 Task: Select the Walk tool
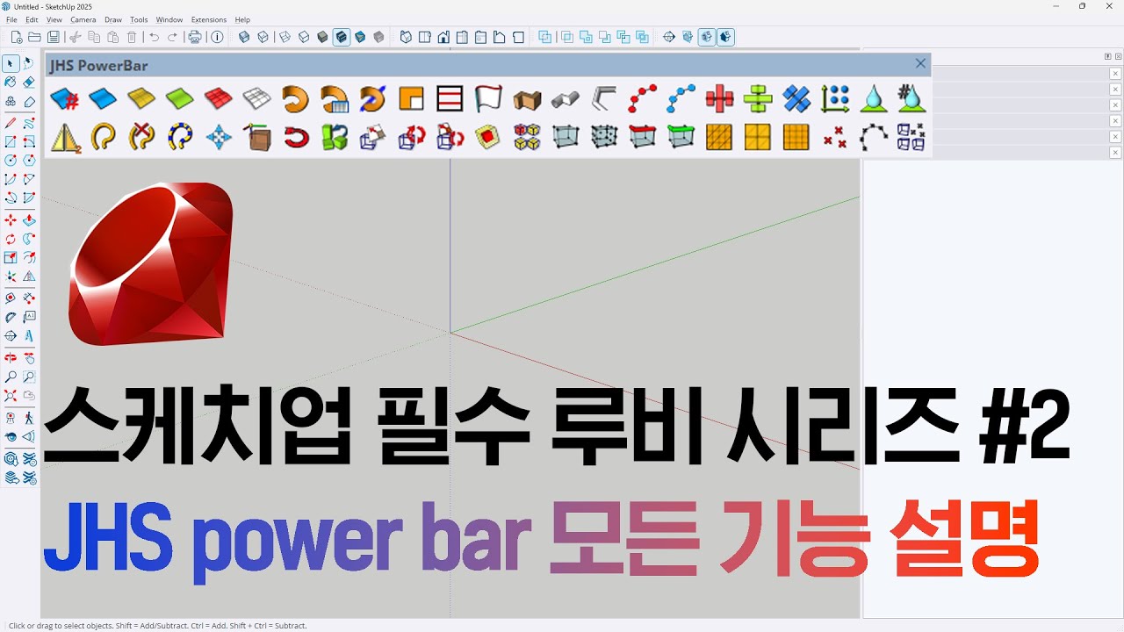[29, 418]
